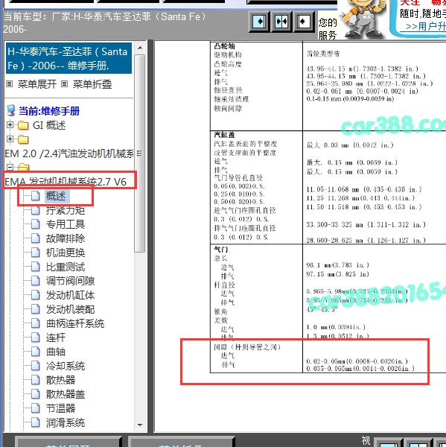Click the page icon beside 调节阀间隙
This screenshot has width=446, height=447.
click(x=35, y=281)
